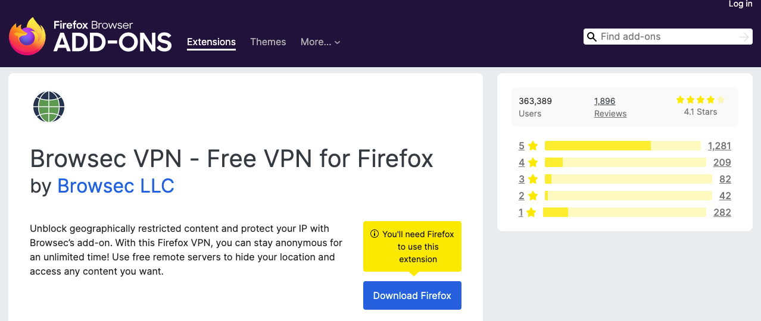Viewport: 761px width, 321px height.
Task: Click the Firefox logo icon
Action: point(27,37)
